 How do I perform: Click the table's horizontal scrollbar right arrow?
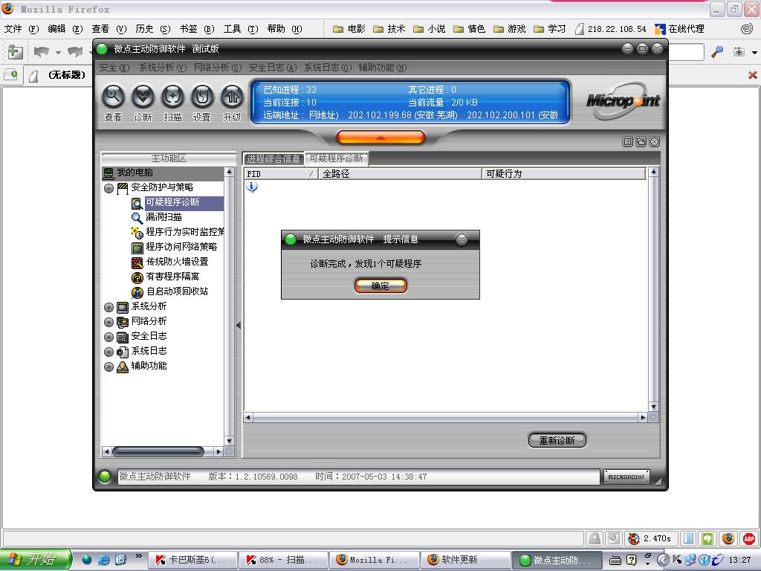pyautogui.click(x=643, y=417)
